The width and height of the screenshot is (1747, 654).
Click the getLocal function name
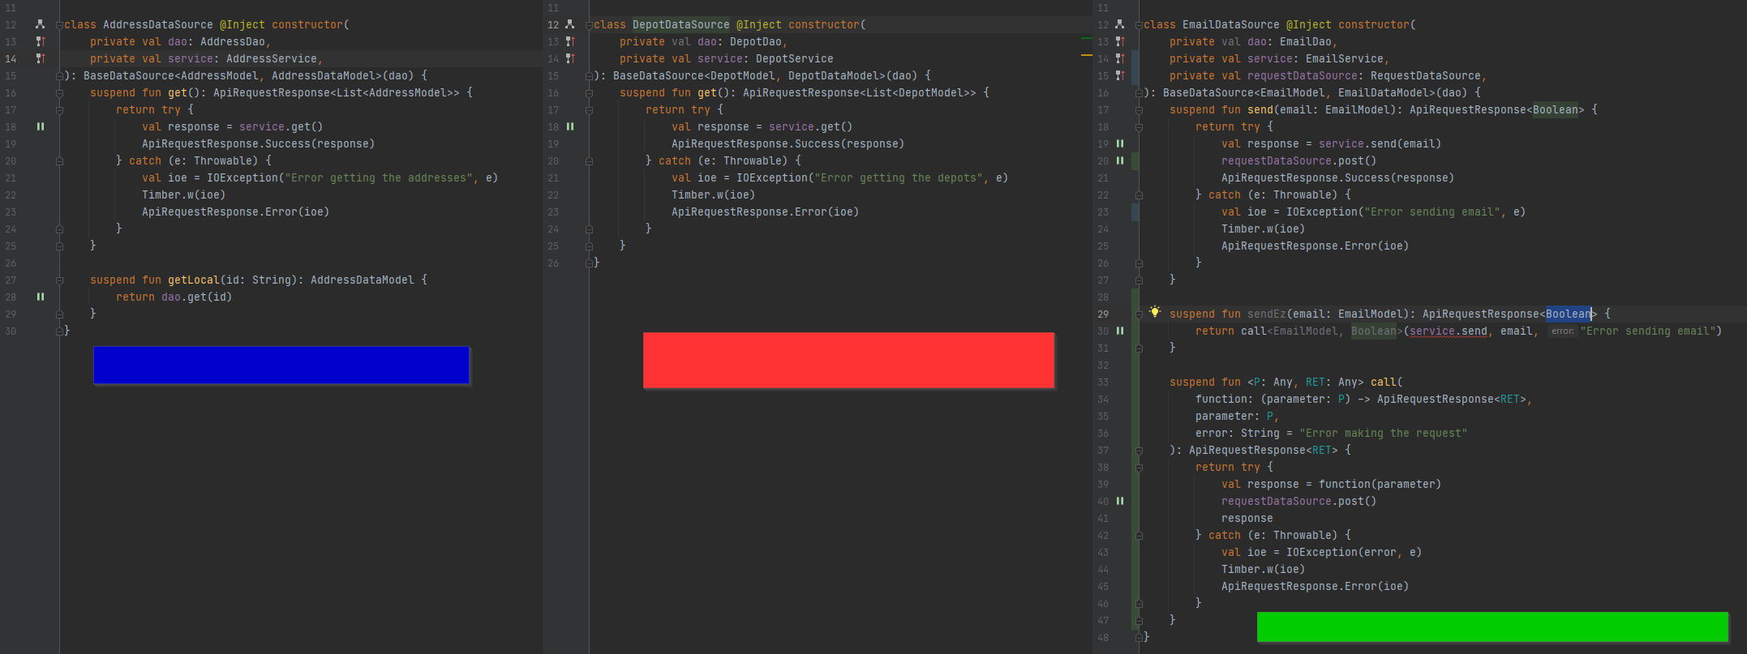pyautogui.click(x=194, y=280)
